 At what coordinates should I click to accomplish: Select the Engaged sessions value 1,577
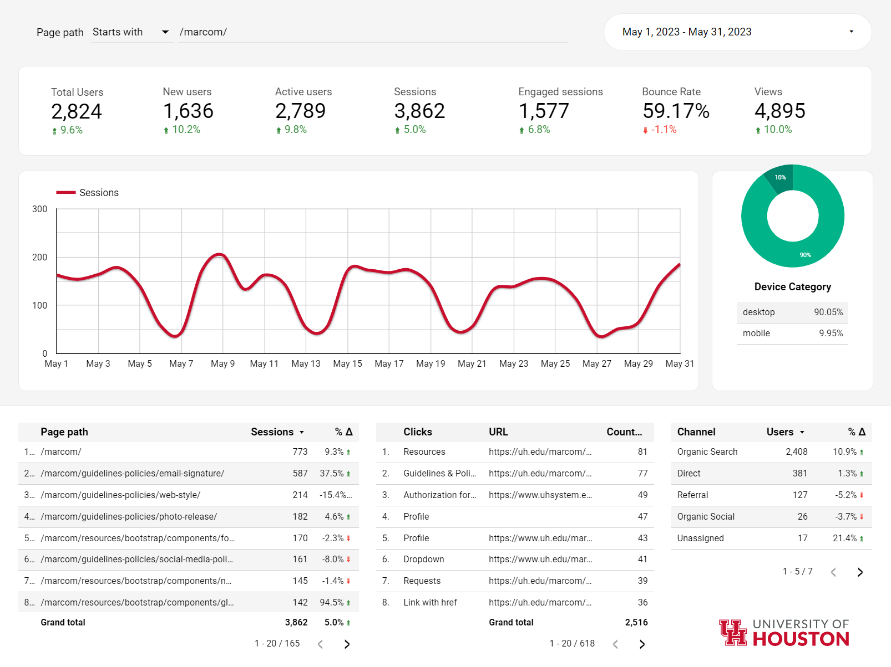pos(544,111)
